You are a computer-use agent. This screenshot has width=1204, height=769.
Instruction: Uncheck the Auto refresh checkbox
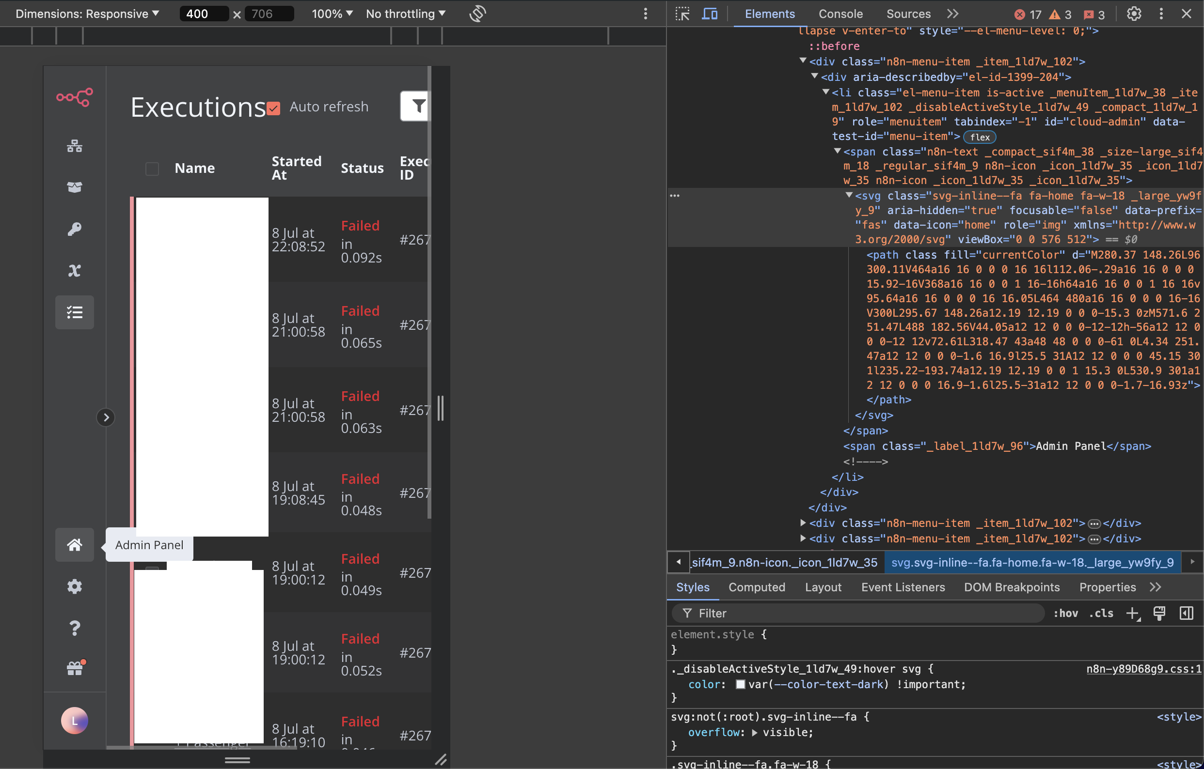[x=273, y=108]
